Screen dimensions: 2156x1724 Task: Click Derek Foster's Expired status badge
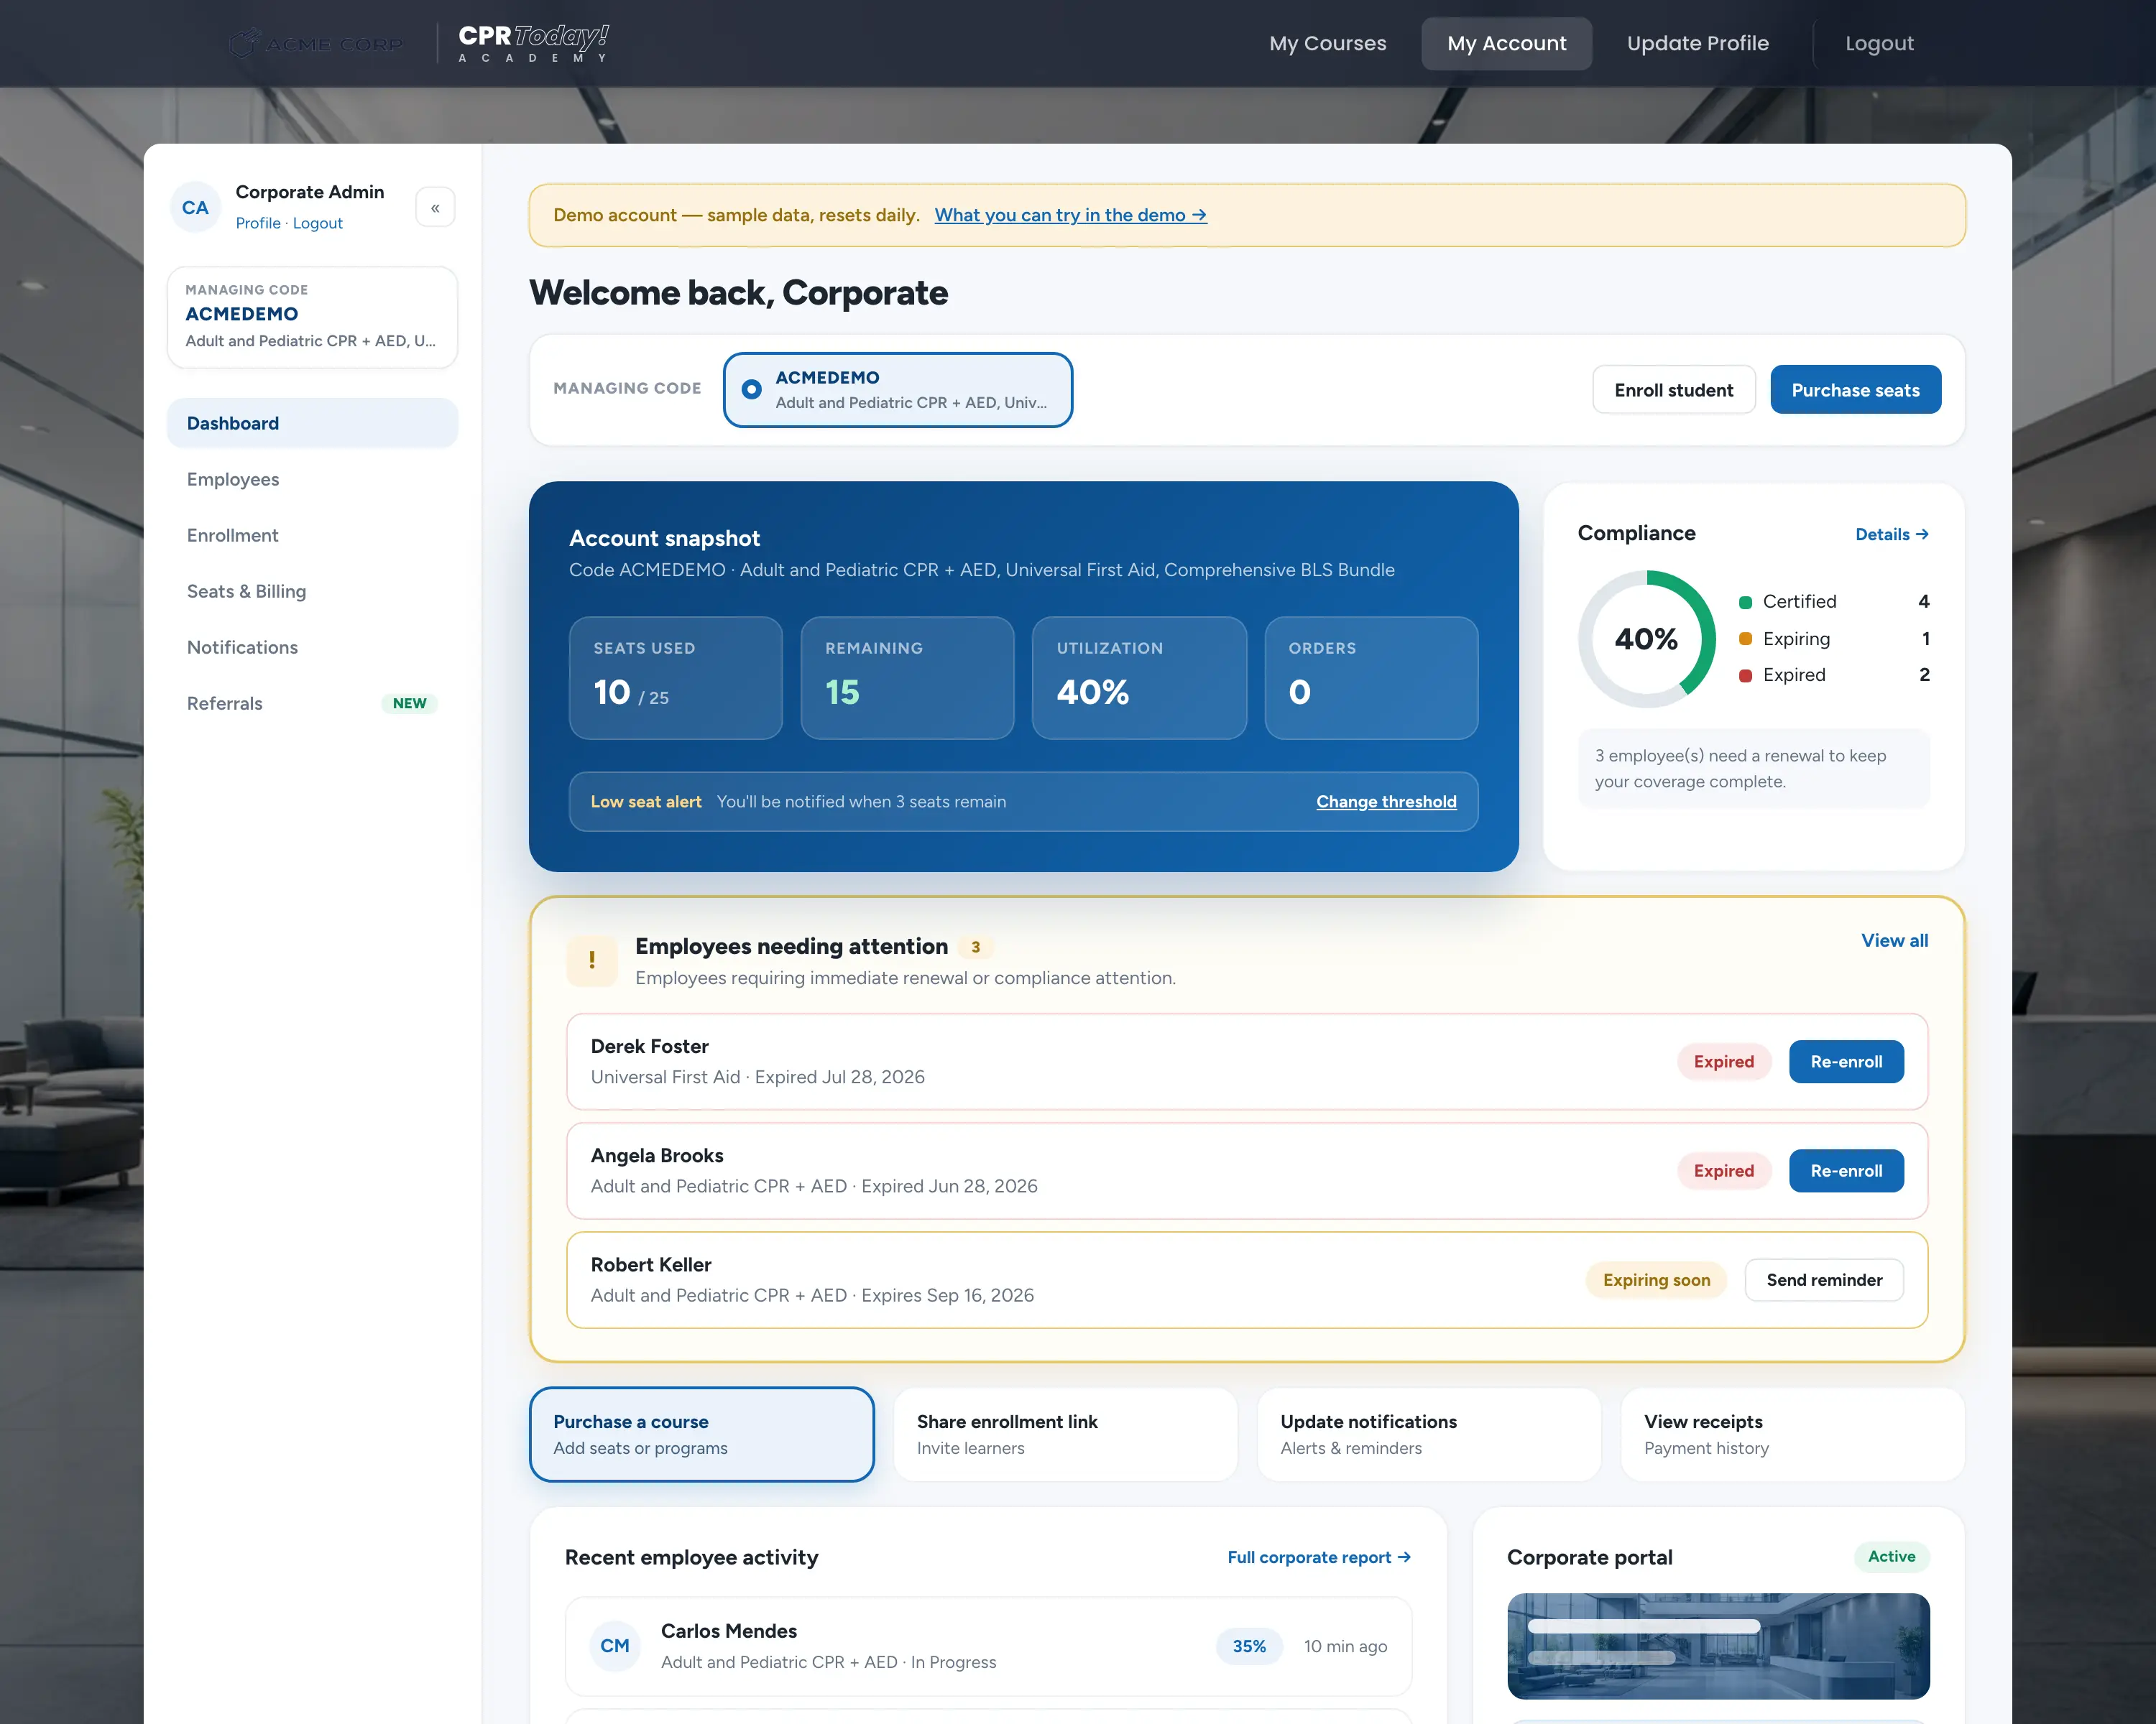click(x=1723, y=1062)
